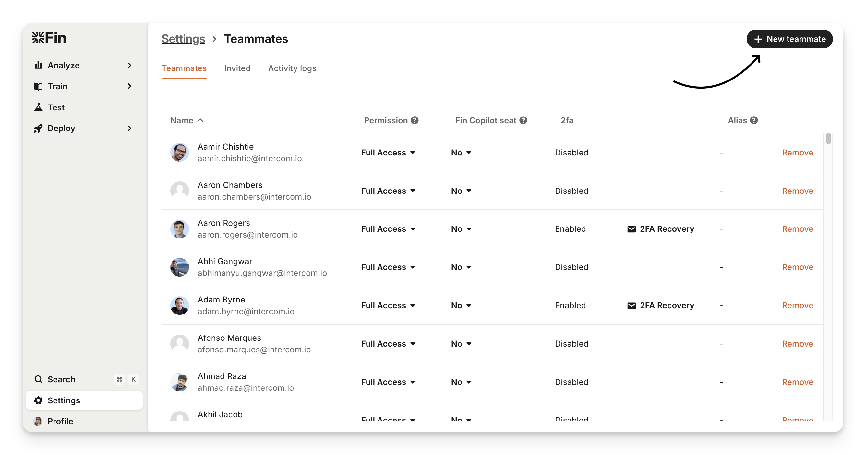The image size is (866, 455).
Task: Switch to the Invited tab
Action: click(x=237, y=68)
